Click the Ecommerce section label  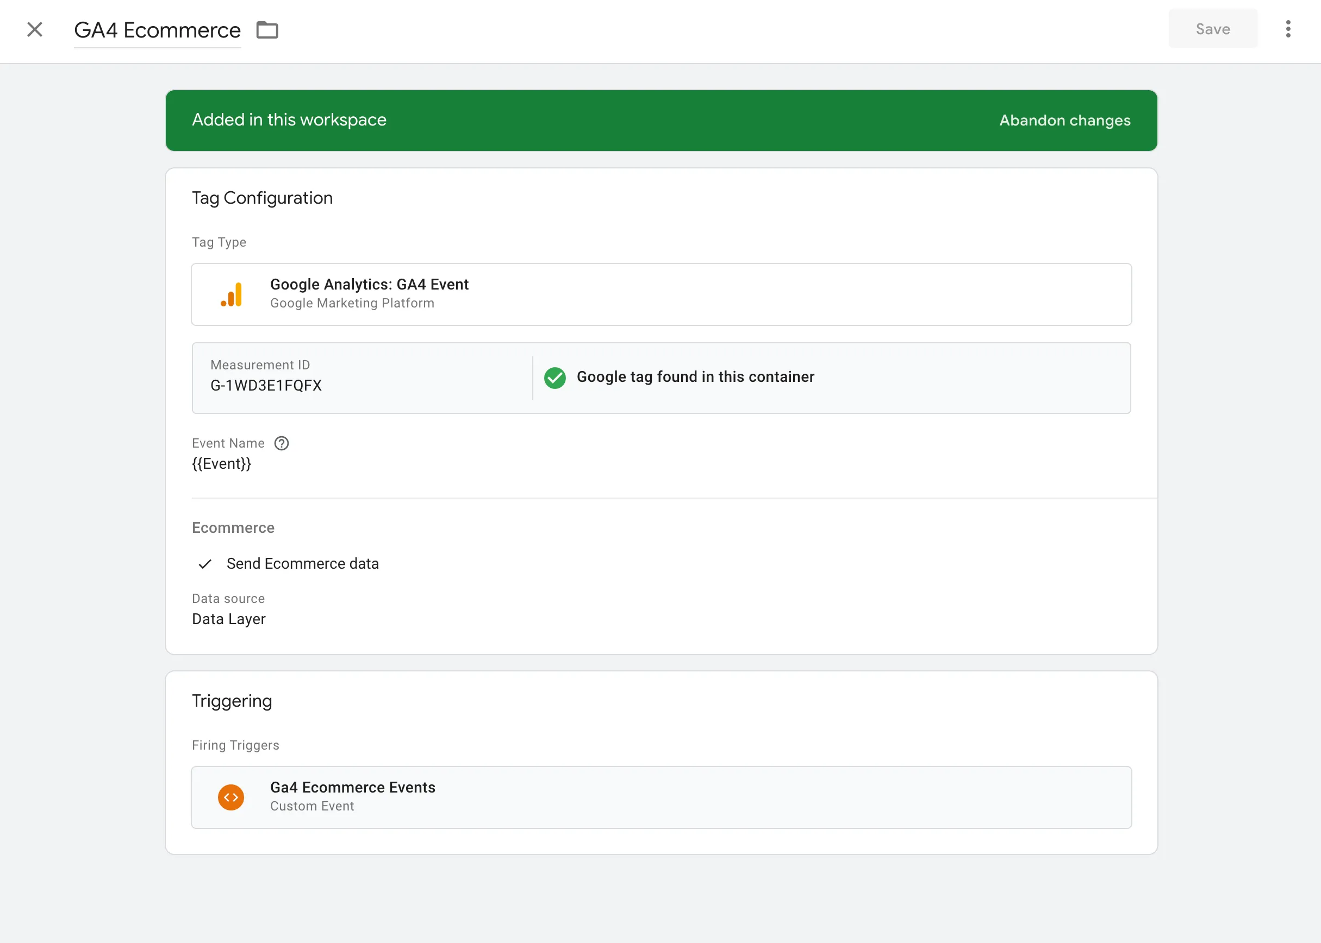pos(233,528)
